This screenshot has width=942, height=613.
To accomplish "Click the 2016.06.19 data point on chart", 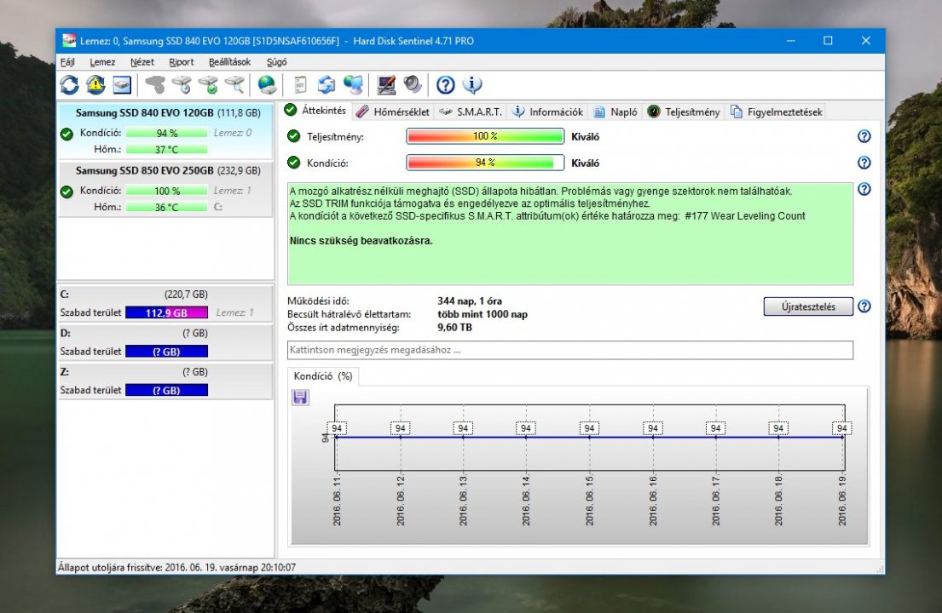I will point(841,438).
